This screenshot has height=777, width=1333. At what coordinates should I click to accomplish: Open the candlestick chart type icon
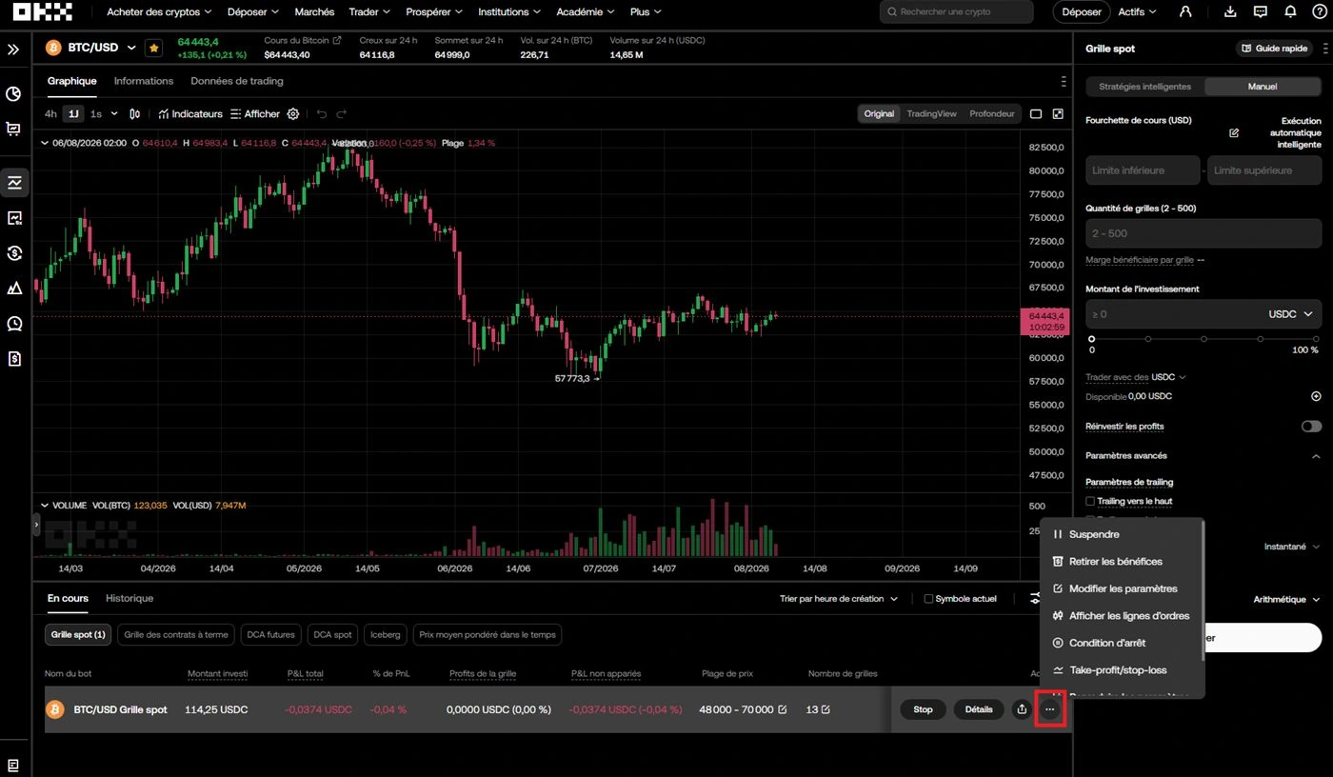[135, 114]
